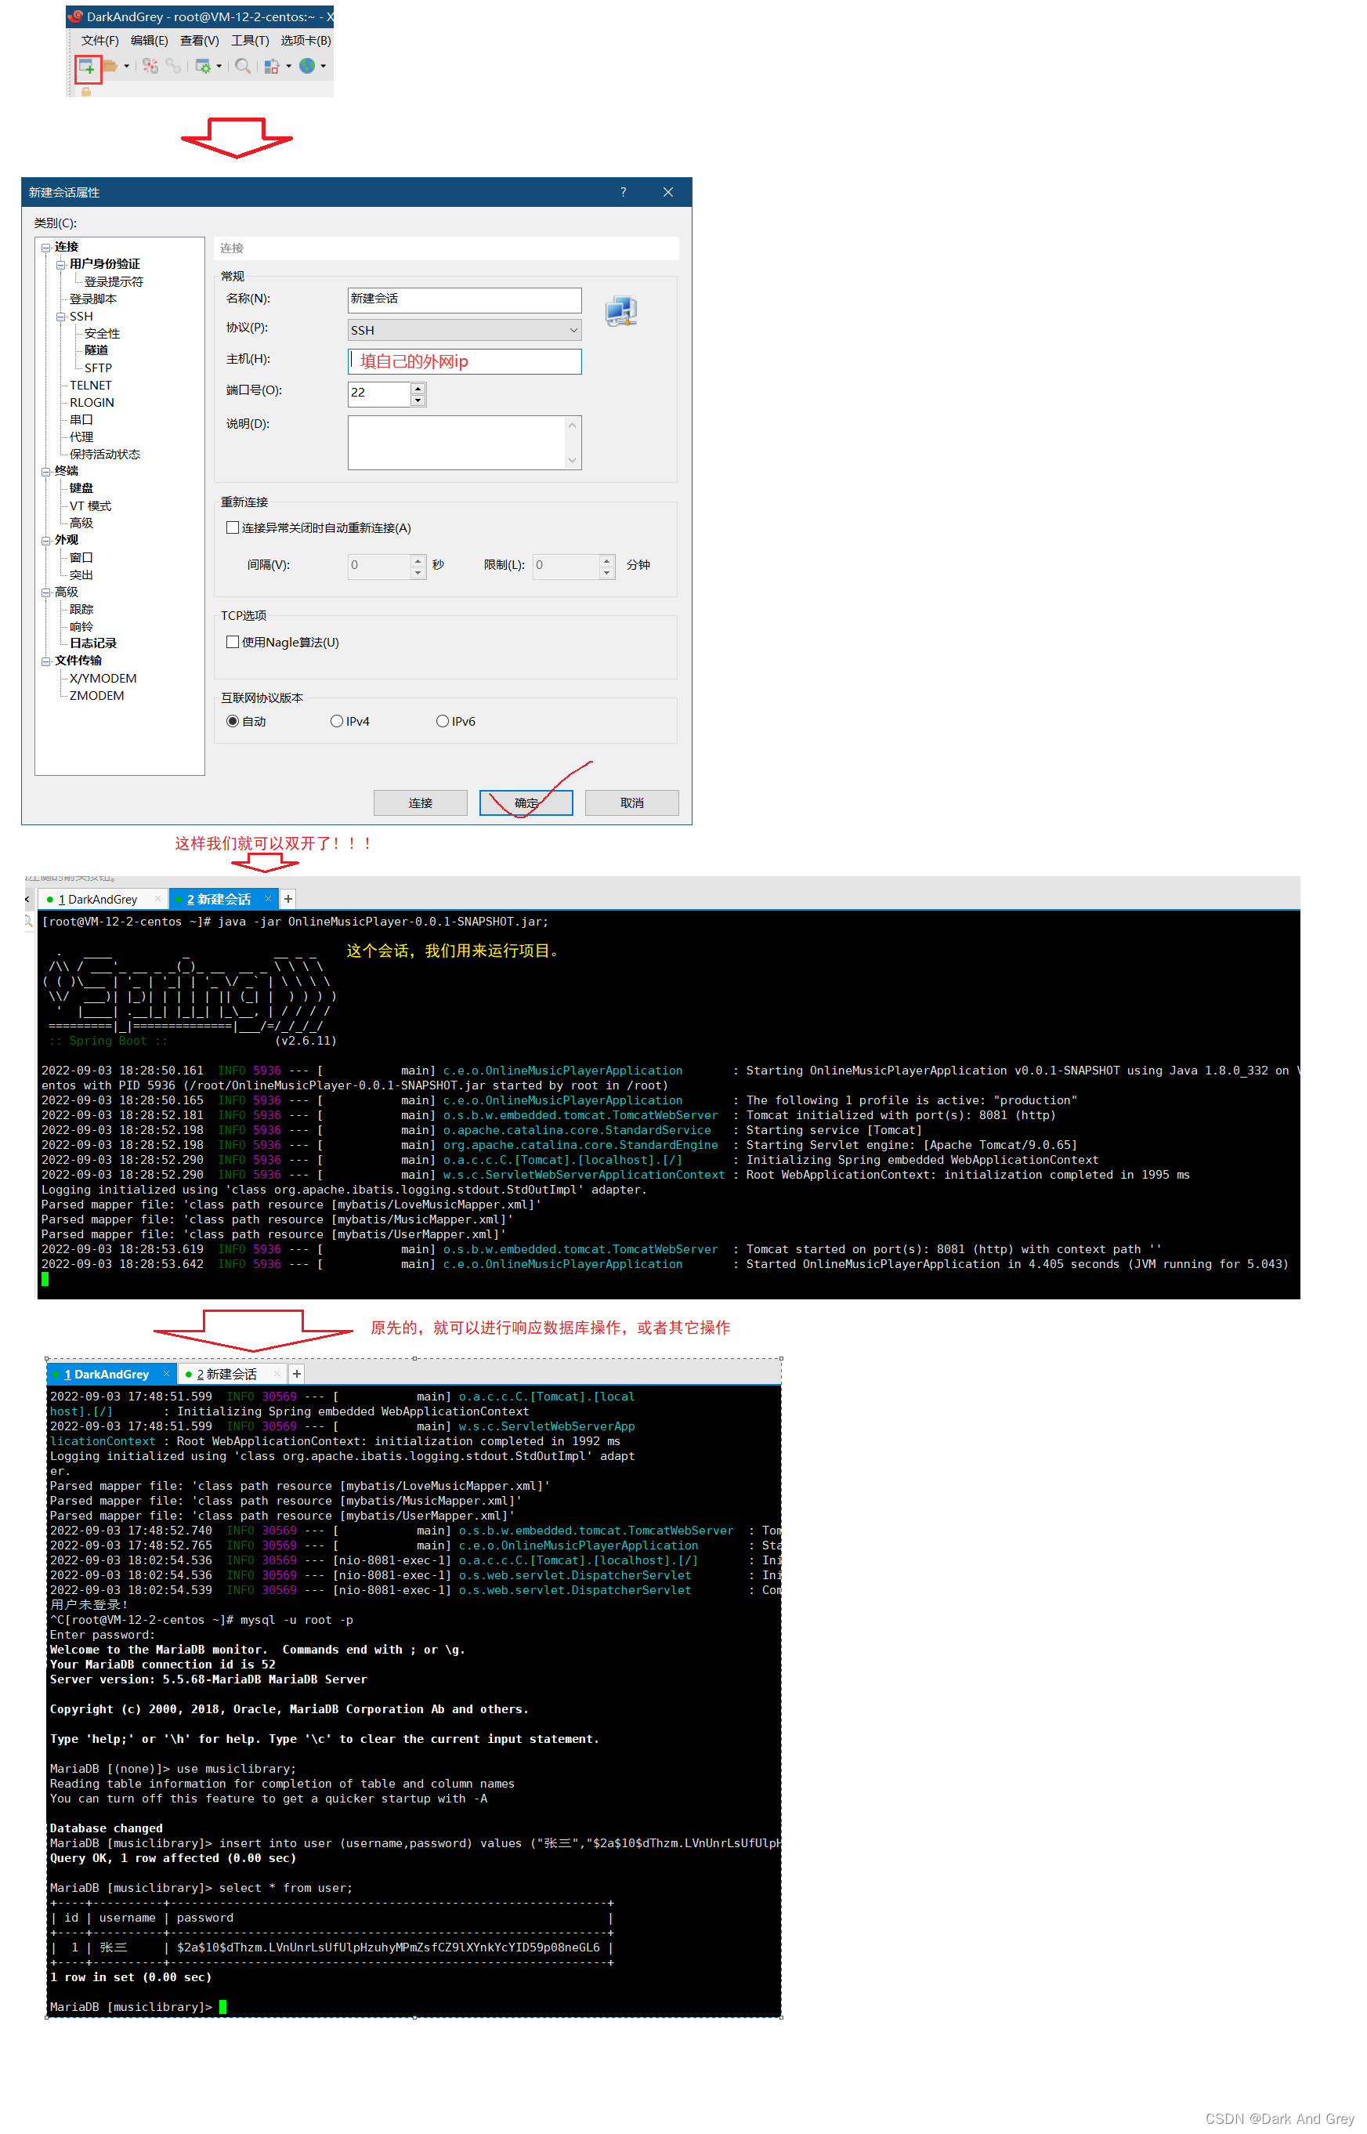
Task: Click the 说明(D) description text area
Action: pos(456,442)
